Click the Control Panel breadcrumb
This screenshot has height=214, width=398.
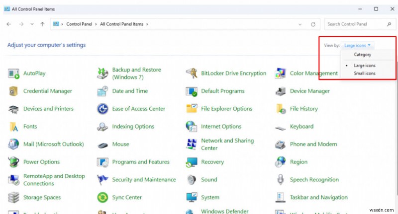pyautogui.click(x=79, y=24)
